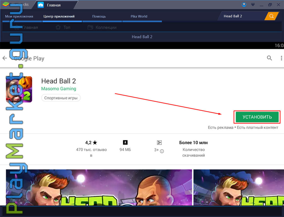The height and width of the screenshot is (217, 284).
Task: Click the Head Ball 2 heading banner
Action: pos(142,37)
